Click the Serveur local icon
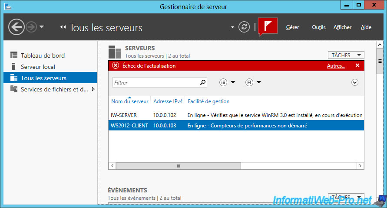Screen dimensions: 387x208 pyautogui.click(x=14, y=66)
